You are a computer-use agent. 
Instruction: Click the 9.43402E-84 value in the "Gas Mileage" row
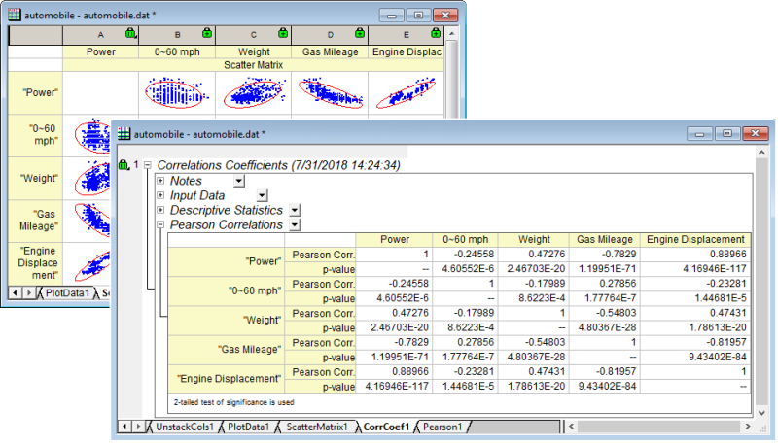695,357
